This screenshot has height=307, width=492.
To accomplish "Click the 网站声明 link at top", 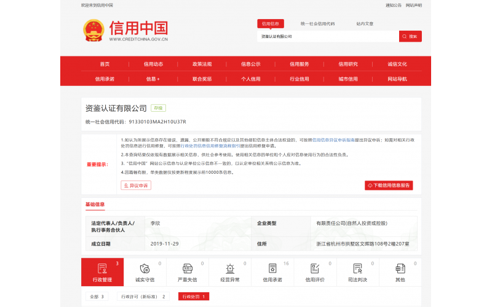I will (x=413, y=6).
